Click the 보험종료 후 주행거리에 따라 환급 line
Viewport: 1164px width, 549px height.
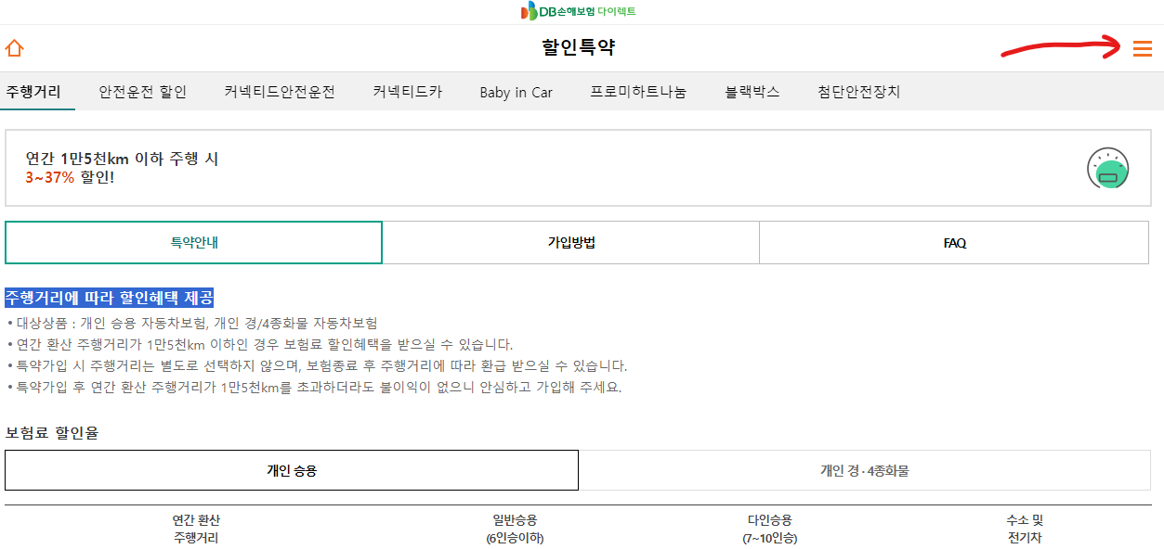[x=317, y=365]
